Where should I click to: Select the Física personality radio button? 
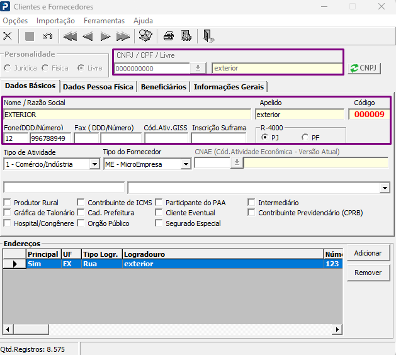coord(45,68)
